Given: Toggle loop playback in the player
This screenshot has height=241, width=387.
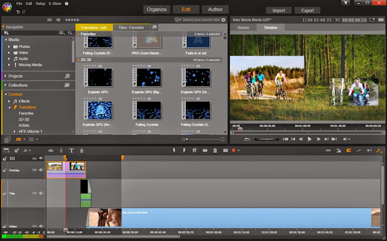Looking at the screenshot, I should pos(247,139).
